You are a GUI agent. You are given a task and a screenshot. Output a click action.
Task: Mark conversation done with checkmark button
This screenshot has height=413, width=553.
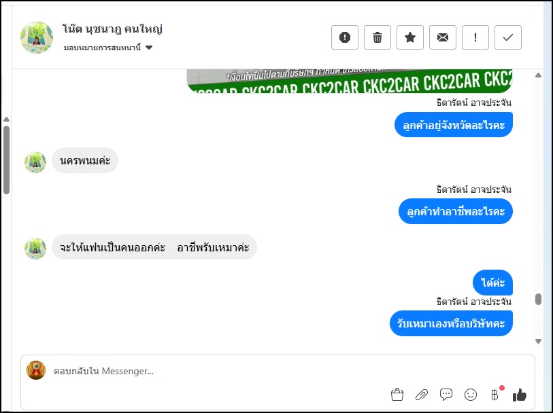(x=508, y=37)
